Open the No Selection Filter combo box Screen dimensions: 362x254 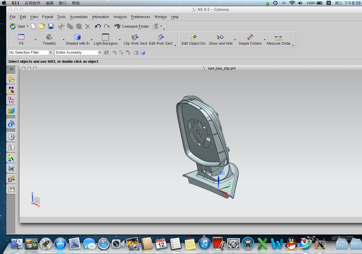(30, 53)
